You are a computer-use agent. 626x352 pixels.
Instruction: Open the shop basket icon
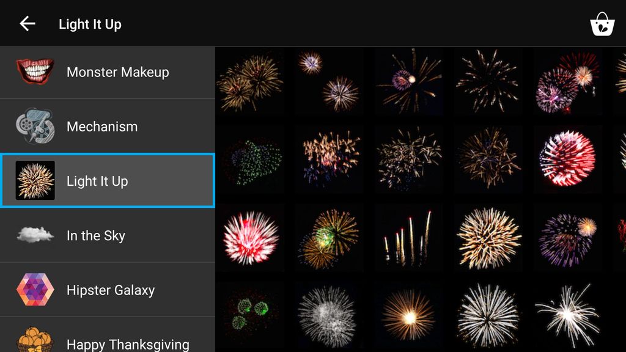click(x=602, y=24)
